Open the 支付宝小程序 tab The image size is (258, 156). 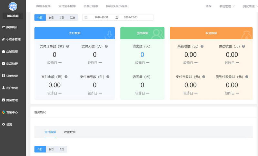[67, 6]
